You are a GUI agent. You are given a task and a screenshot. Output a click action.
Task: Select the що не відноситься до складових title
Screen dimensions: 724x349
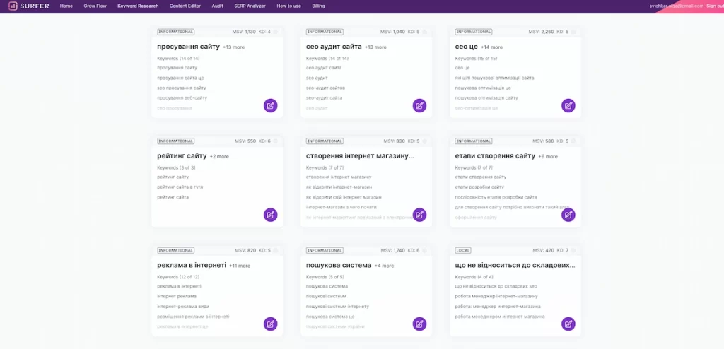515,265
